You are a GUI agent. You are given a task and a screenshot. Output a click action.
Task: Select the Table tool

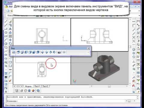point(6,85)
